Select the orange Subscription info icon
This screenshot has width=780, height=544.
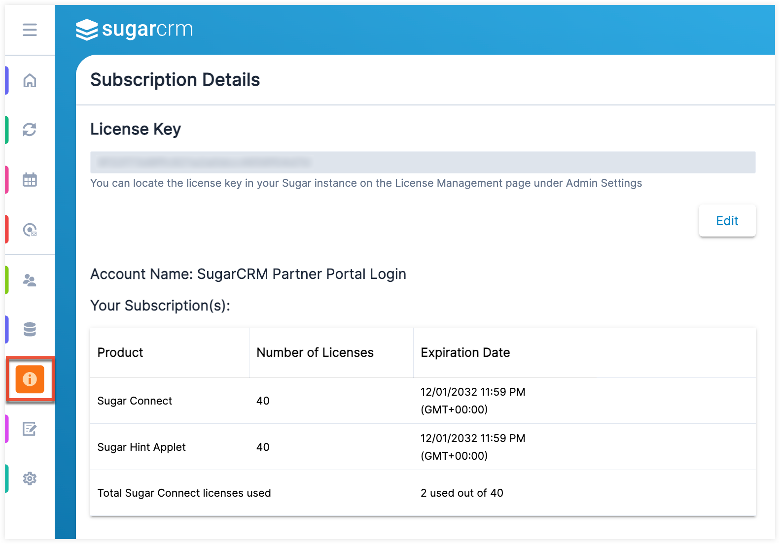[30, 379]
